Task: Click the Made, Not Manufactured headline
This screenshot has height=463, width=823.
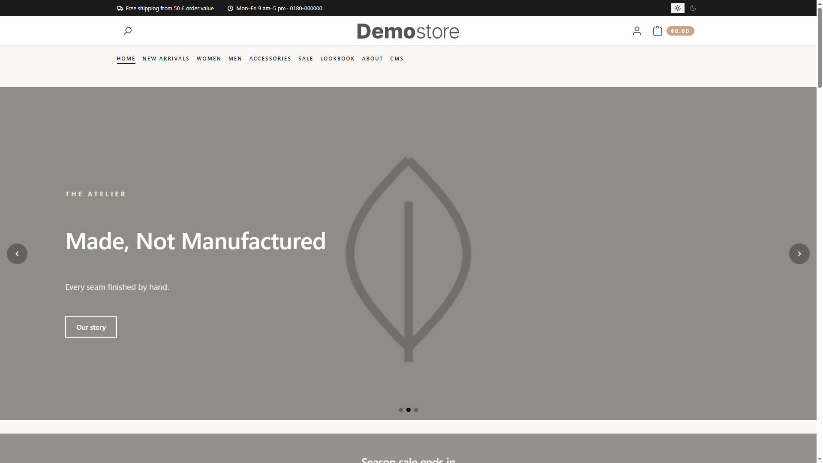Action: coord(195,241)
